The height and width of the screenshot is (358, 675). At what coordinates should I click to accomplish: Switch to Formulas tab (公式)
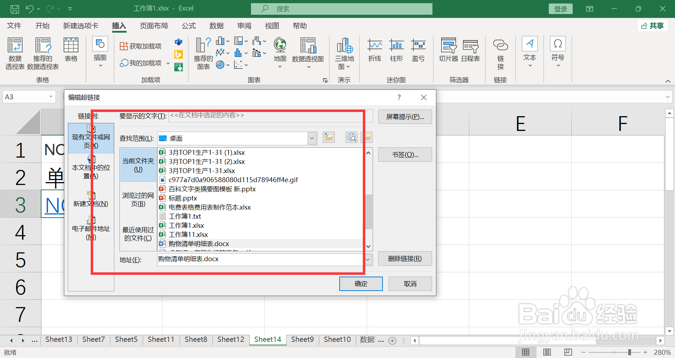point(189,26)
